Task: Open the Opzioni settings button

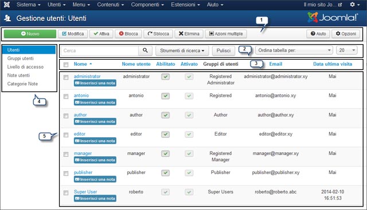Action: coord(346,34)
